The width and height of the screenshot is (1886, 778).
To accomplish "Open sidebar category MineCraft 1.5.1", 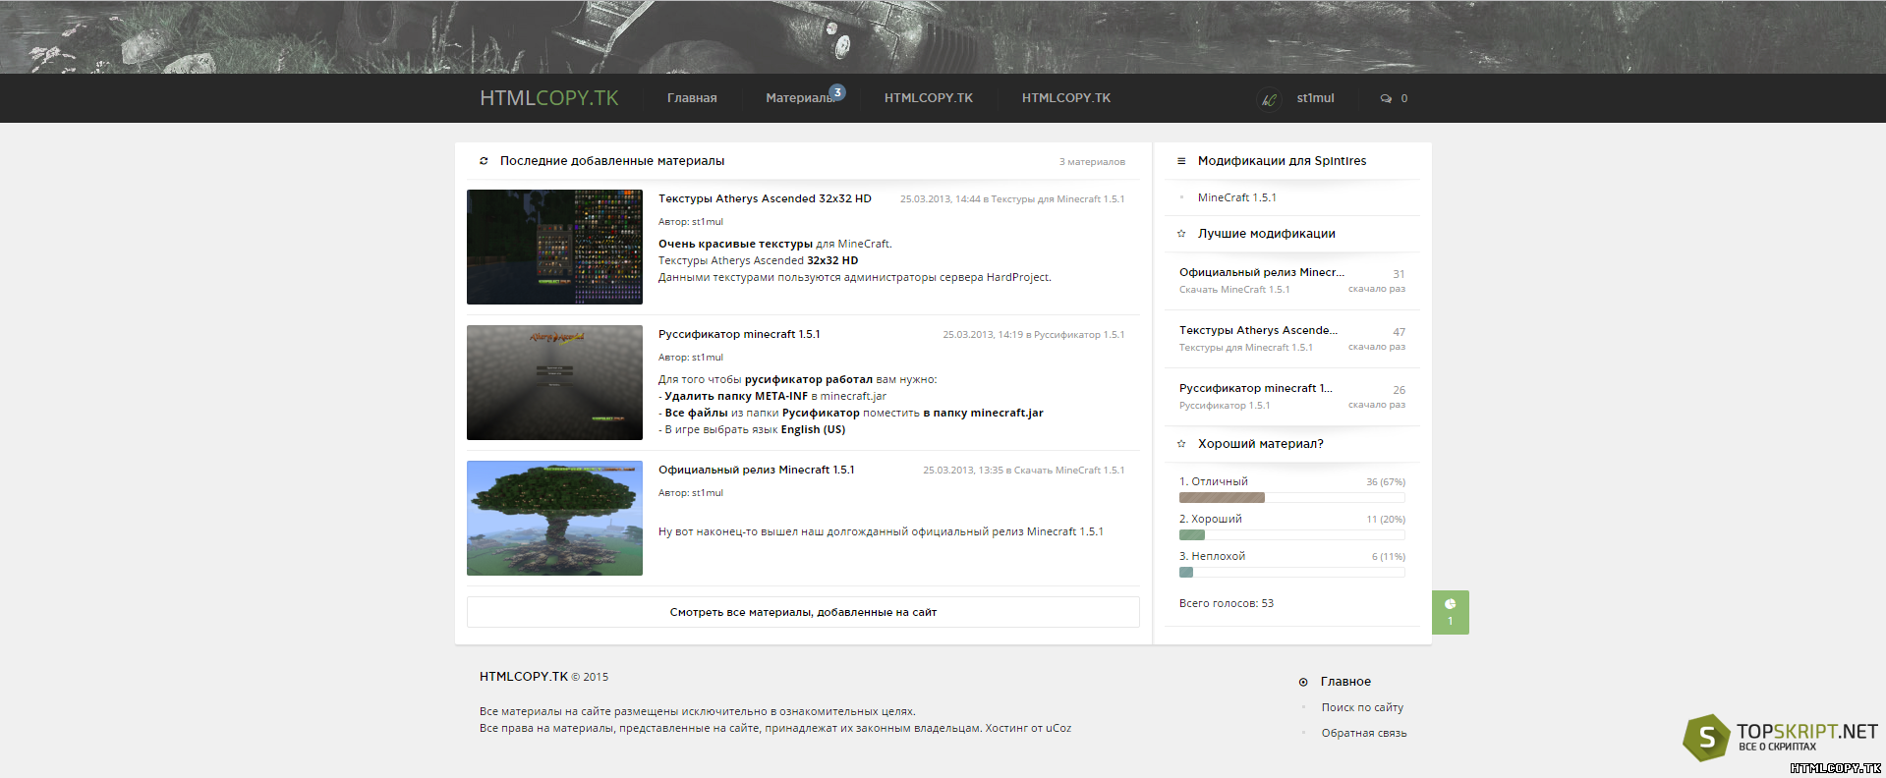I will coord(1236,197).
